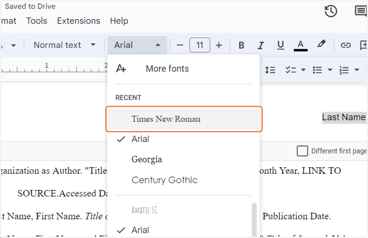Toggle italic formatting
This screenshot has height=238, width=368.
[261, 45]
